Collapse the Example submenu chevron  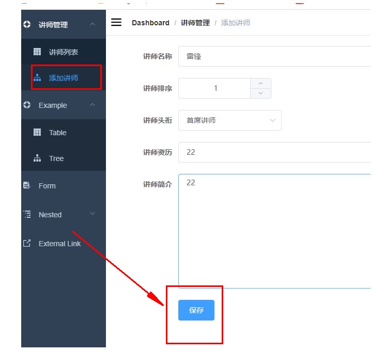(93, 104)
